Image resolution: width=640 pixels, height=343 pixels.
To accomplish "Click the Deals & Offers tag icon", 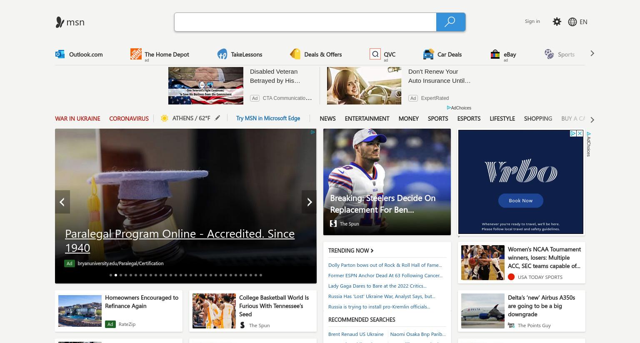I will click(x=295, y=54).
